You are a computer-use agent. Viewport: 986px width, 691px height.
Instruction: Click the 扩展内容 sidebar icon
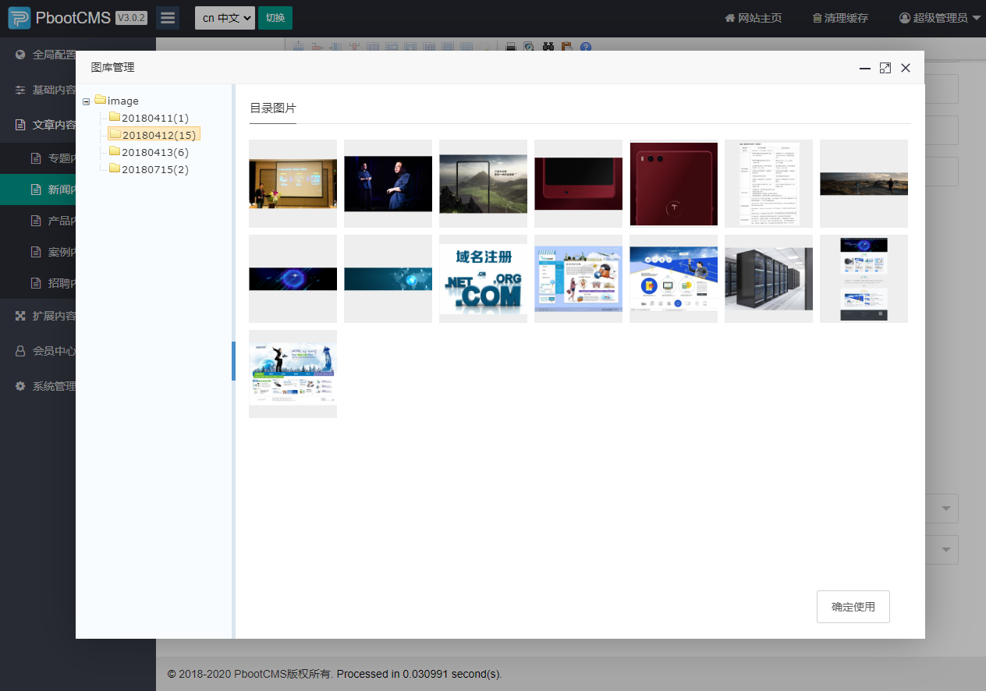[20, 316]
